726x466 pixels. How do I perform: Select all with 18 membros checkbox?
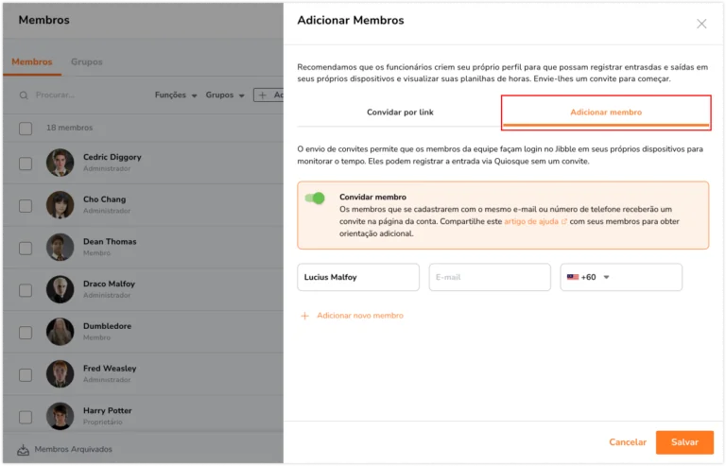[x=26, y=129]
